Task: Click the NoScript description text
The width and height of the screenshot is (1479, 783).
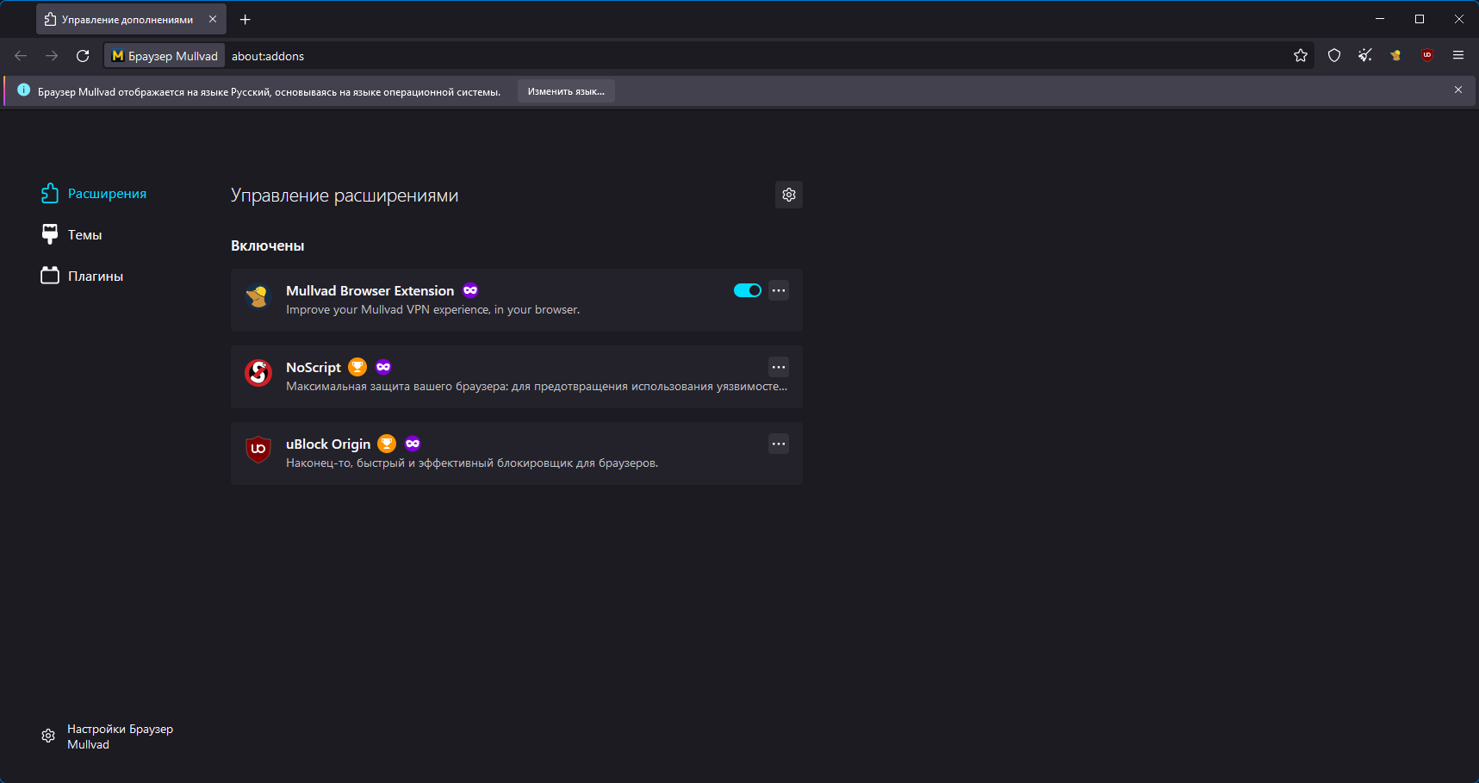Action: 537,387
